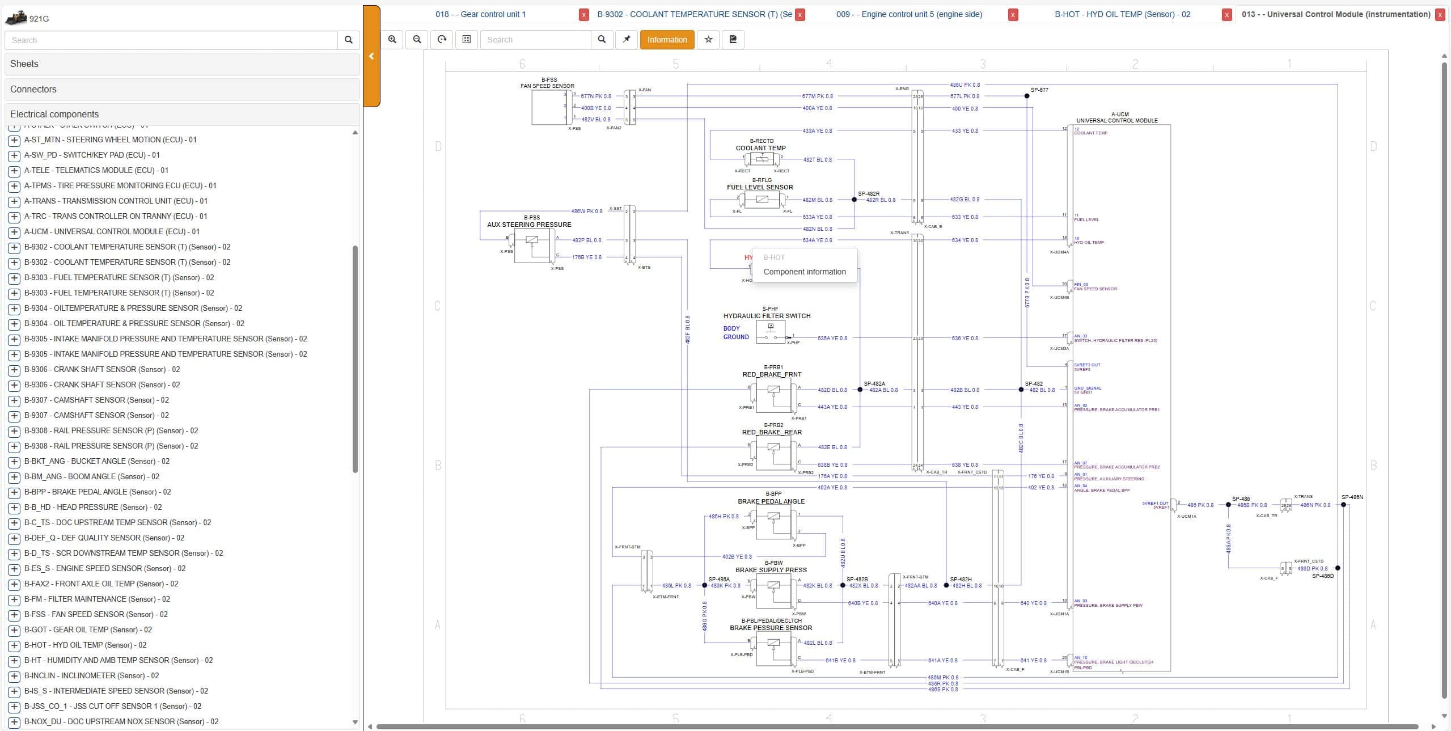This screenshot has height=731, width=1451.
Task: Collapse left panel with orange arrow
Action: click(371, 56)
